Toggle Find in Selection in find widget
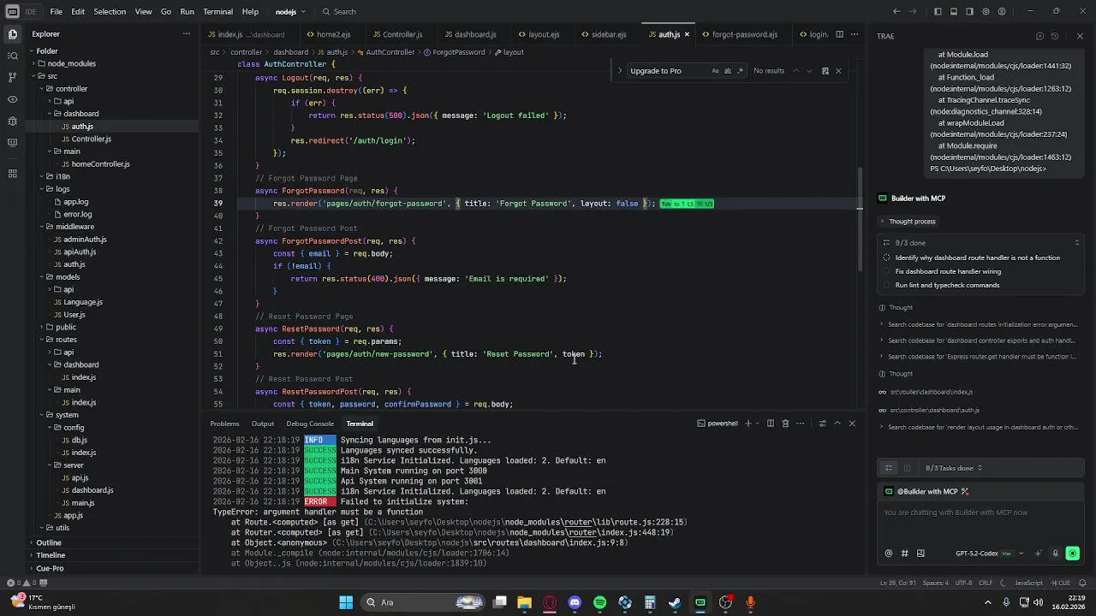Image resolution: width=1096 pixels, height=616 pixels. point(825,71)
